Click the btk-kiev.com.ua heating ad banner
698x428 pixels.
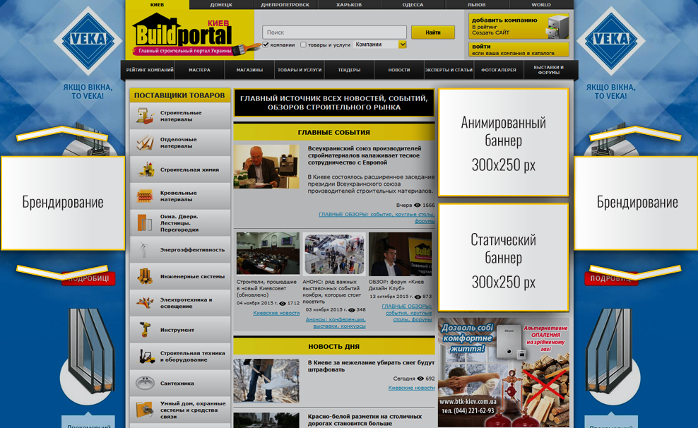click(503, 373)
